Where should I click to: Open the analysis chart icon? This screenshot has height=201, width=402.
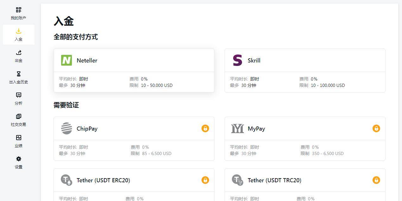18,95
